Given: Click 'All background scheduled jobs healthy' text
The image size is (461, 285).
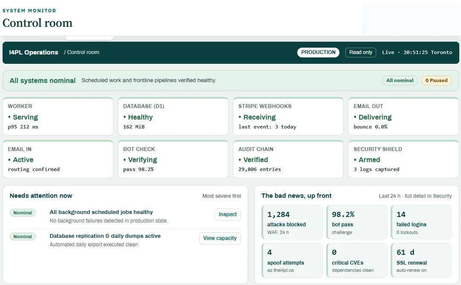Looking at the screenshot, I should (x=101, y=212).
